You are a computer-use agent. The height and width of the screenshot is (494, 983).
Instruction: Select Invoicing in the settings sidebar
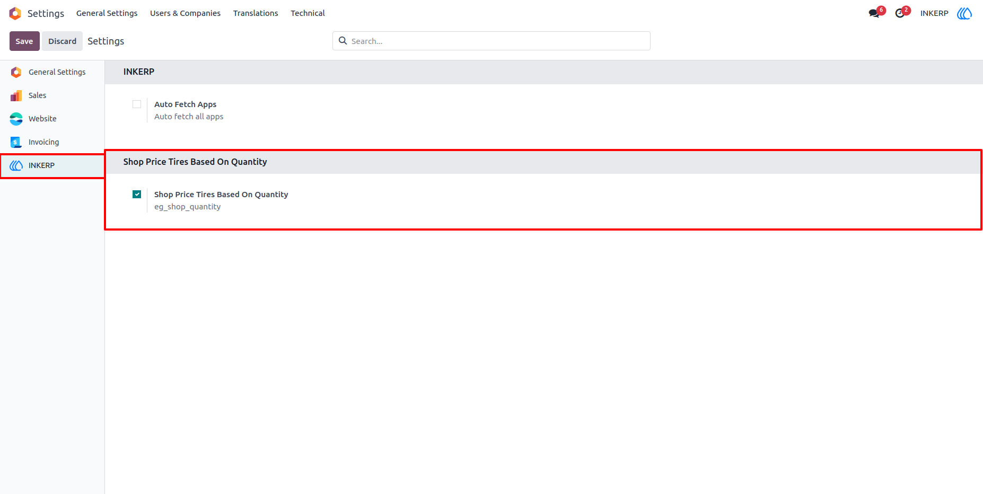[x=43, y=142]
